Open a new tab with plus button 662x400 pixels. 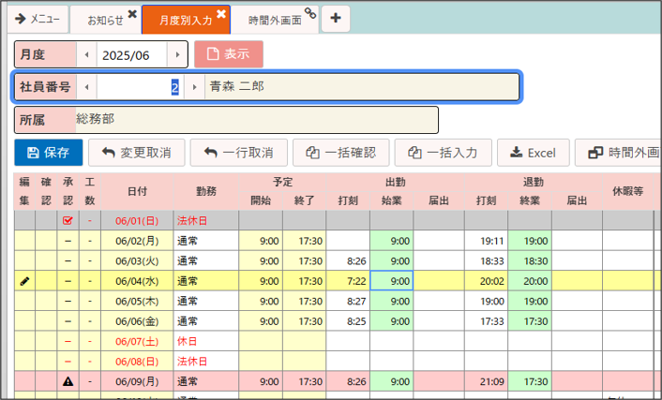click(x=337, y=19)
